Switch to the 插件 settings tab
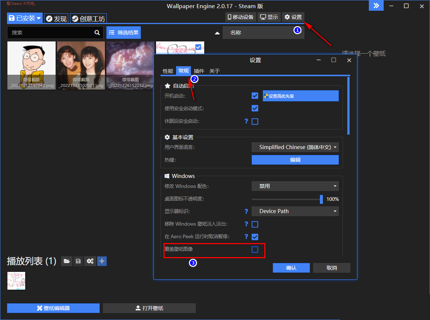 (x=199, y=71)
